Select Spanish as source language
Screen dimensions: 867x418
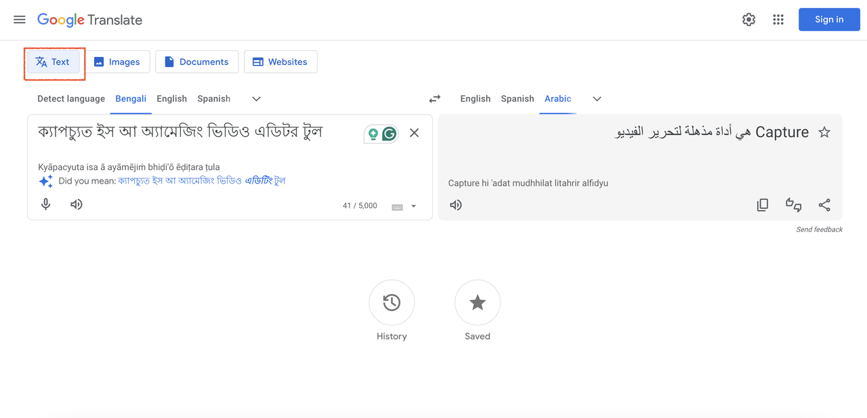tap(214, 99)
